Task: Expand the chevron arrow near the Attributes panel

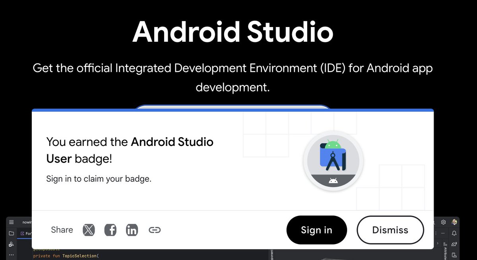Action: [x=438, y=243]
